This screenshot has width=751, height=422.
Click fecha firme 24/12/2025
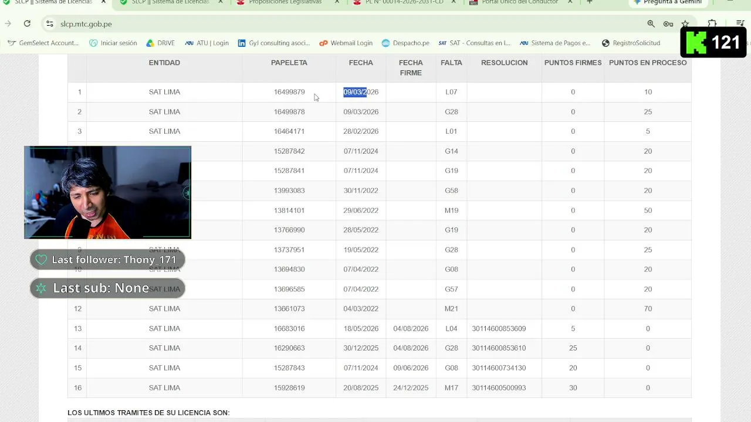(411, 388)
